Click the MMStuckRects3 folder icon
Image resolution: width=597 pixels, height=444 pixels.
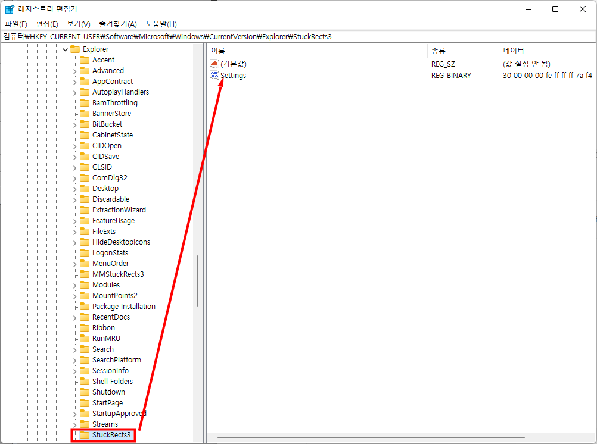(85, 274)
